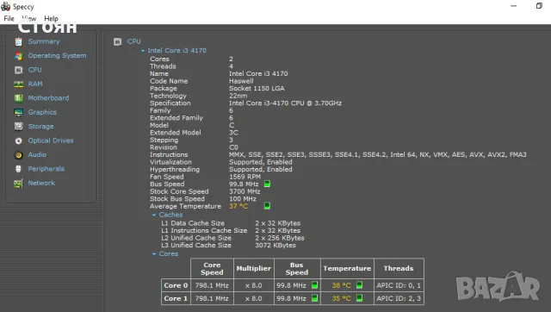Click the Instructions value listing MMX, SSE
This screenshot has height=312, width=551.
point(378,154)
